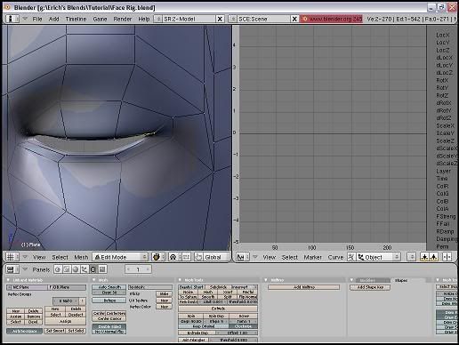Toggle Auto Smooth in Mesh panel
The height and width of the screenshot is (345, 459).
coord(109,287)
